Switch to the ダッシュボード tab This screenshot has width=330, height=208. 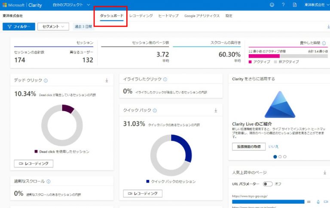coord(112,16)
